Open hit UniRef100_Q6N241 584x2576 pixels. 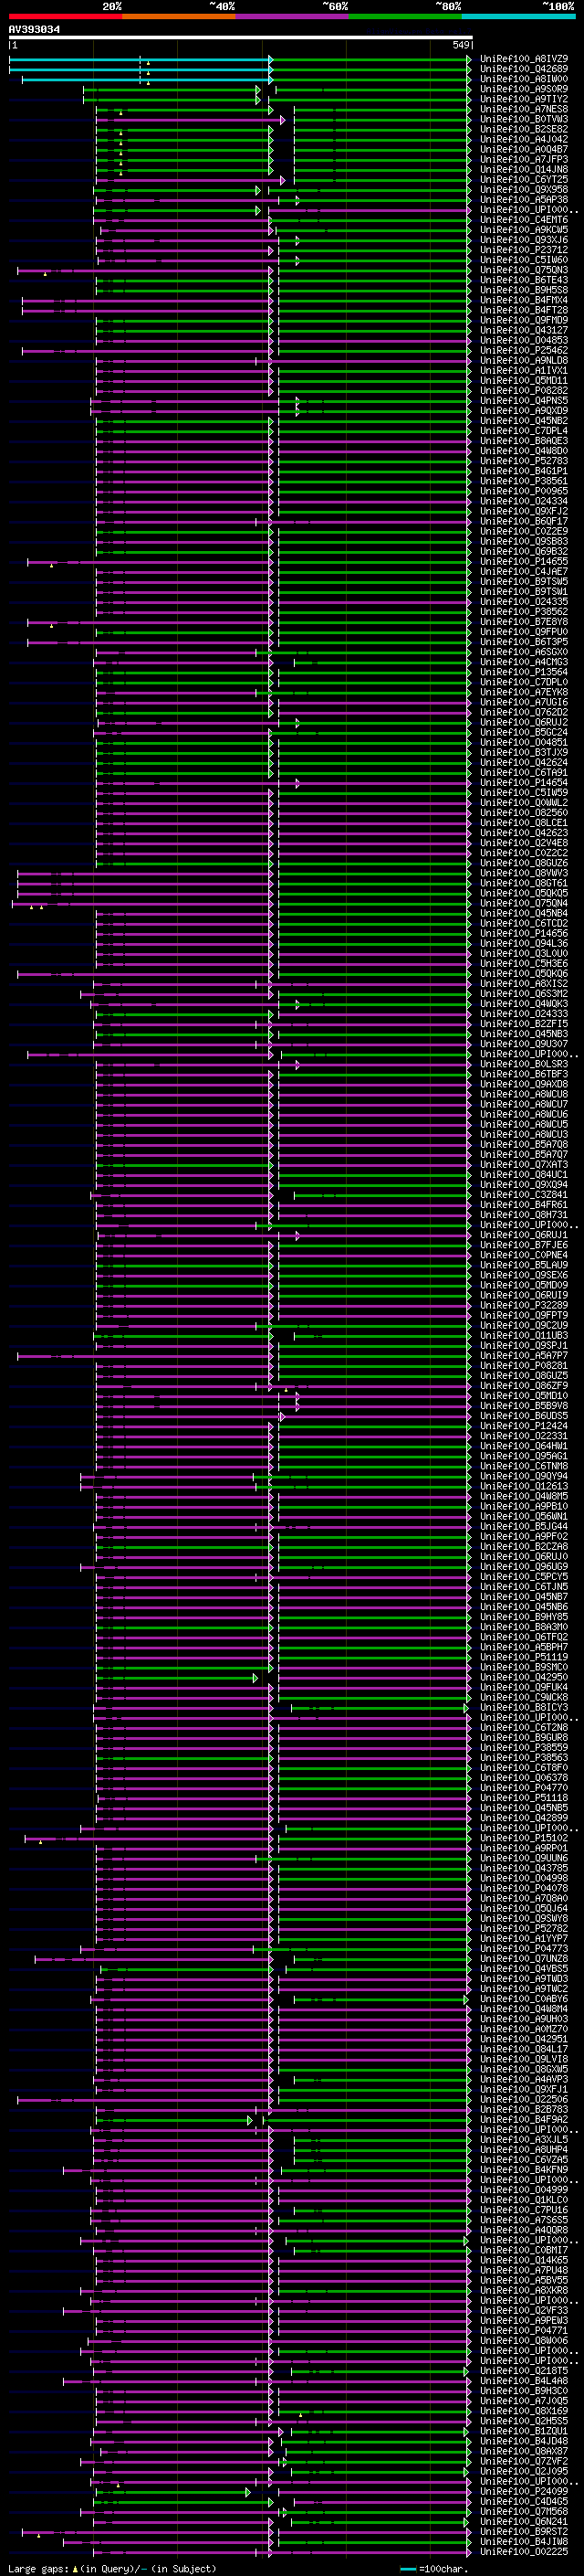(x=524, y=2521)
